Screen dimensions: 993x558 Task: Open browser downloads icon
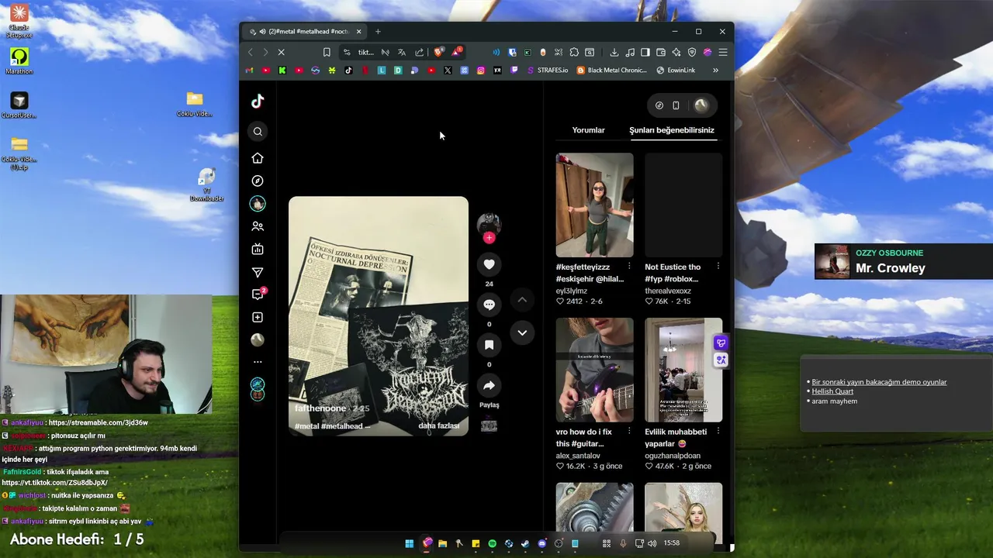(614, 52)
